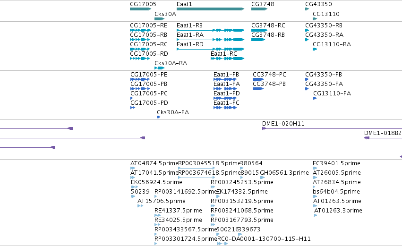Select protein Eaat1-PD

[x=227, y=93]
